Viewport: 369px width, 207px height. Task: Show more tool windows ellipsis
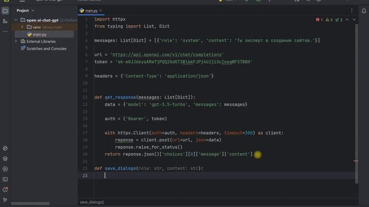pyautogui.click(x=5, y=31)
